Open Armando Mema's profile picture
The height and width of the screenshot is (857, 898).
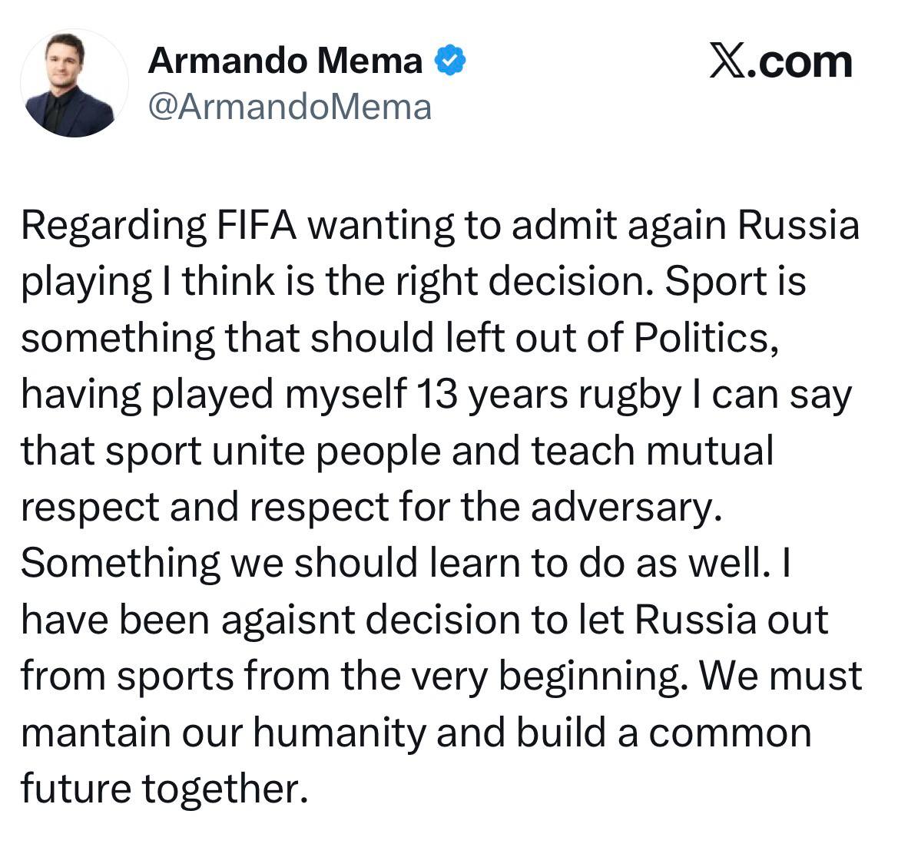tap(74, 84)
